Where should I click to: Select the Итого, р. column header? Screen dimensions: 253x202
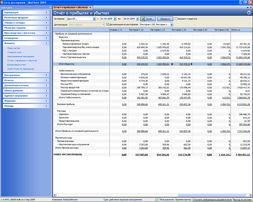pyautogui.click(x=241, y=30)
